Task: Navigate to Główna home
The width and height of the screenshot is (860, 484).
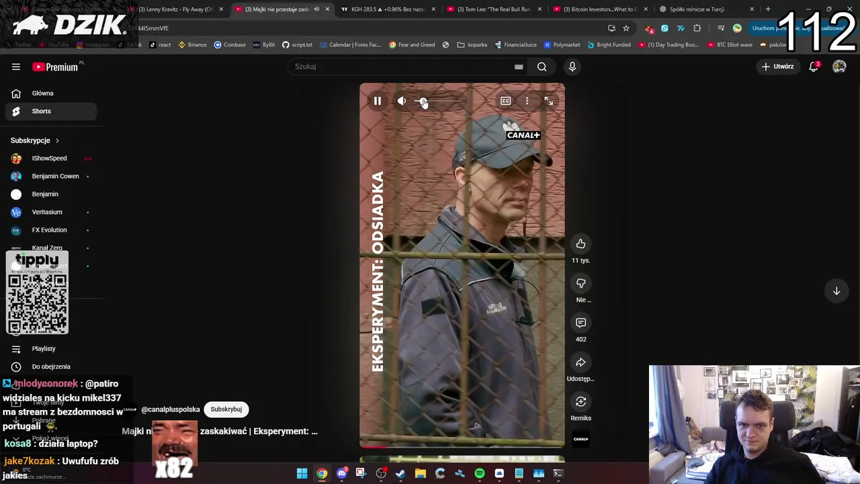Action: (50, 93)
